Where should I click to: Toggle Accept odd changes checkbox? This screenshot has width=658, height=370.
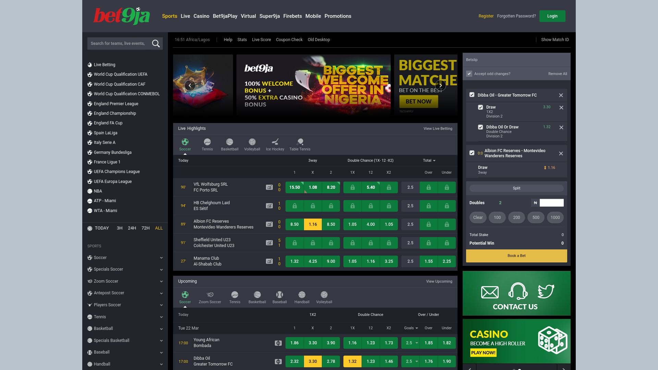click(x=469, y=74)
